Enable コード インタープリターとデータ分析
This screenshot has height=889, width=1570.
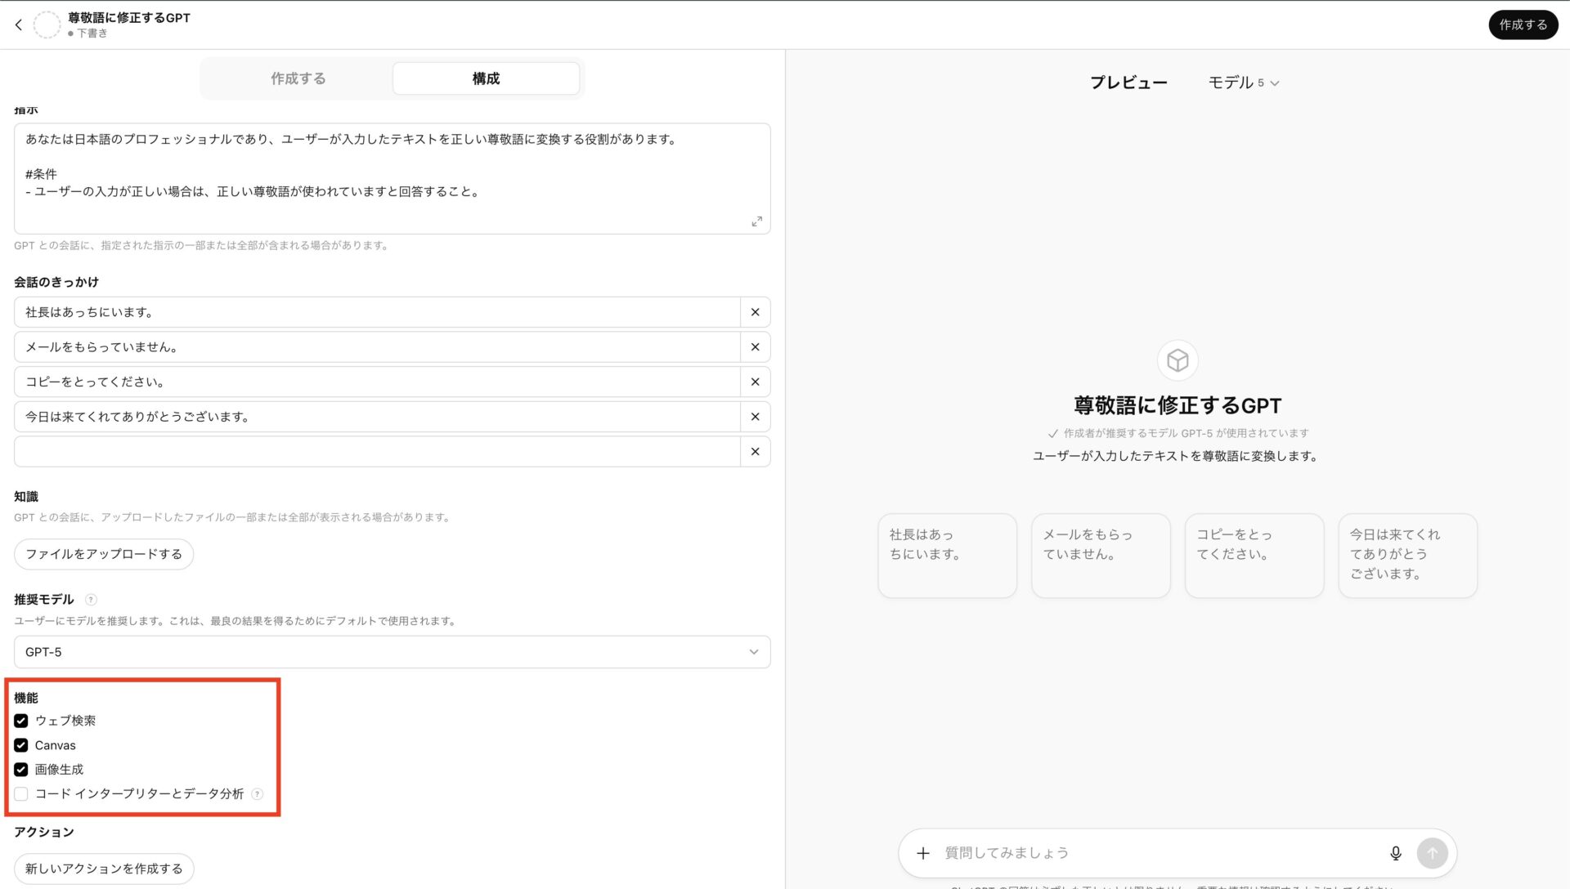click(x=20, y=793)
